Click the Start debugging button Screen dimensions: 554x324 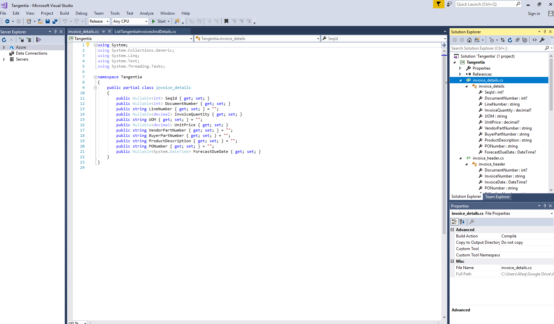click(x=161, y=21)
